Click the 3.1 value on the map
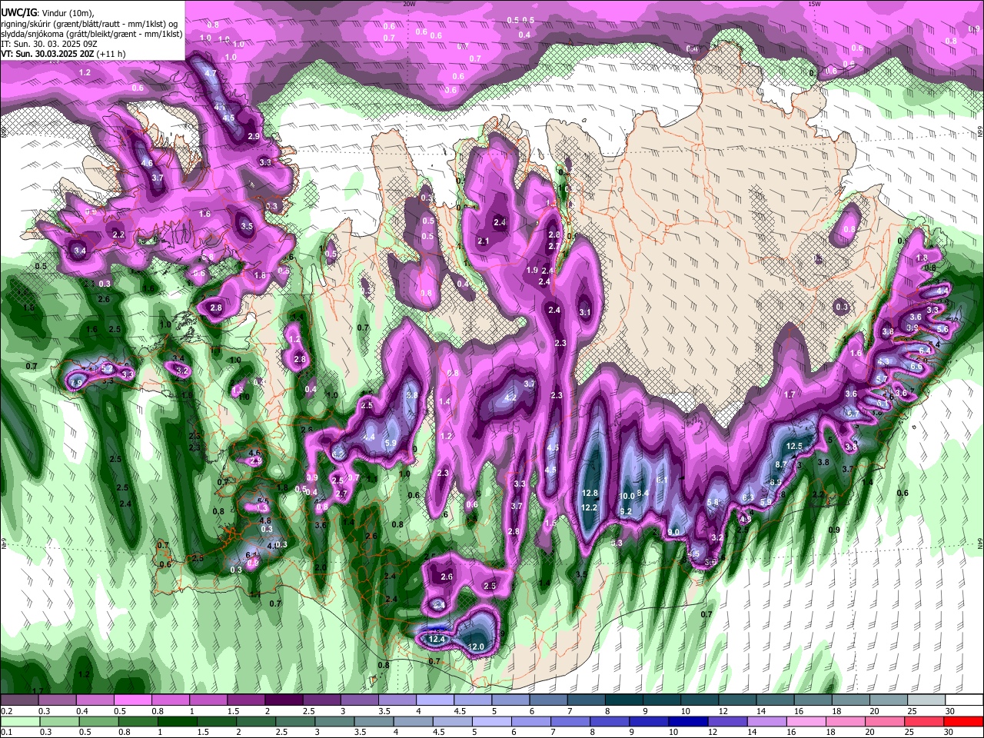 coord(585,313)
